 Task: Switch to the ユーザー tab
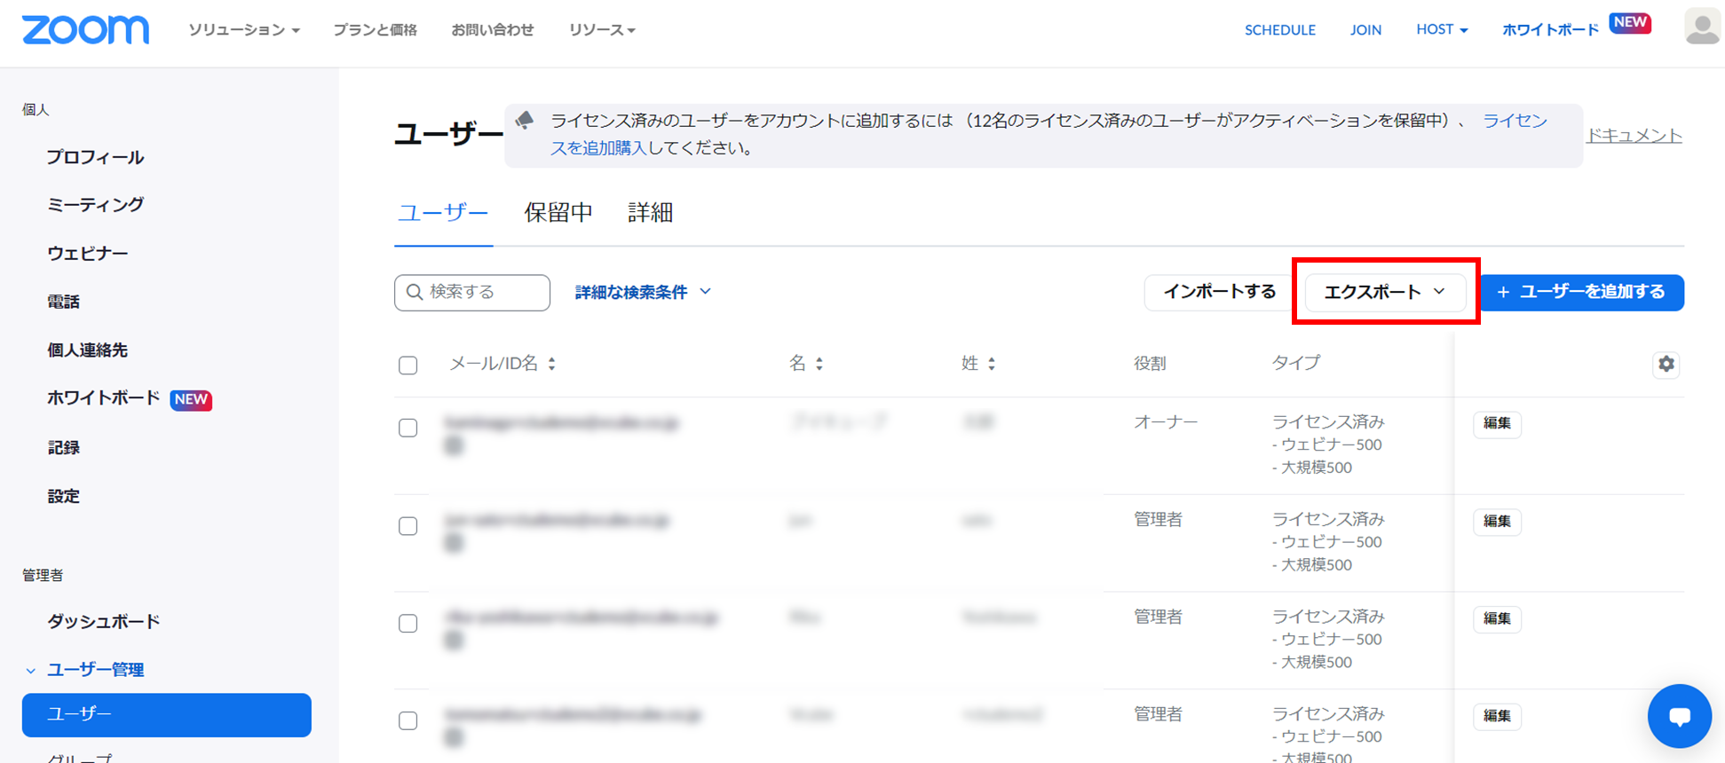pyautogui.click(x=442, y=213)
